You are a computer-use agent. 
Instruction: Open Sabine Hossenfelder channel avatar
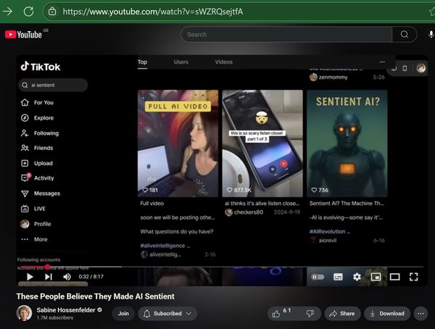coord(24,313)
